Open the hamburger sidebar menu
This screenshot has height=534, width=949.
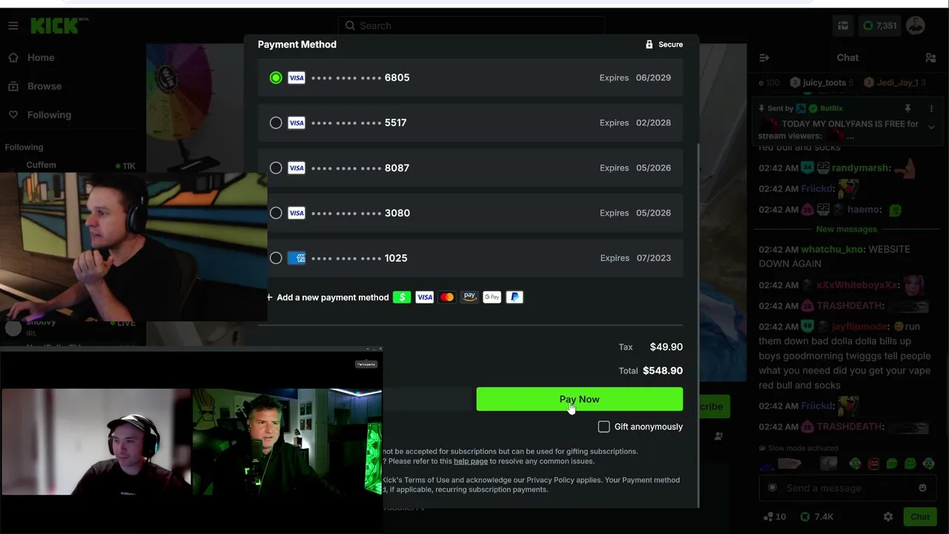(x=13, y=26)
